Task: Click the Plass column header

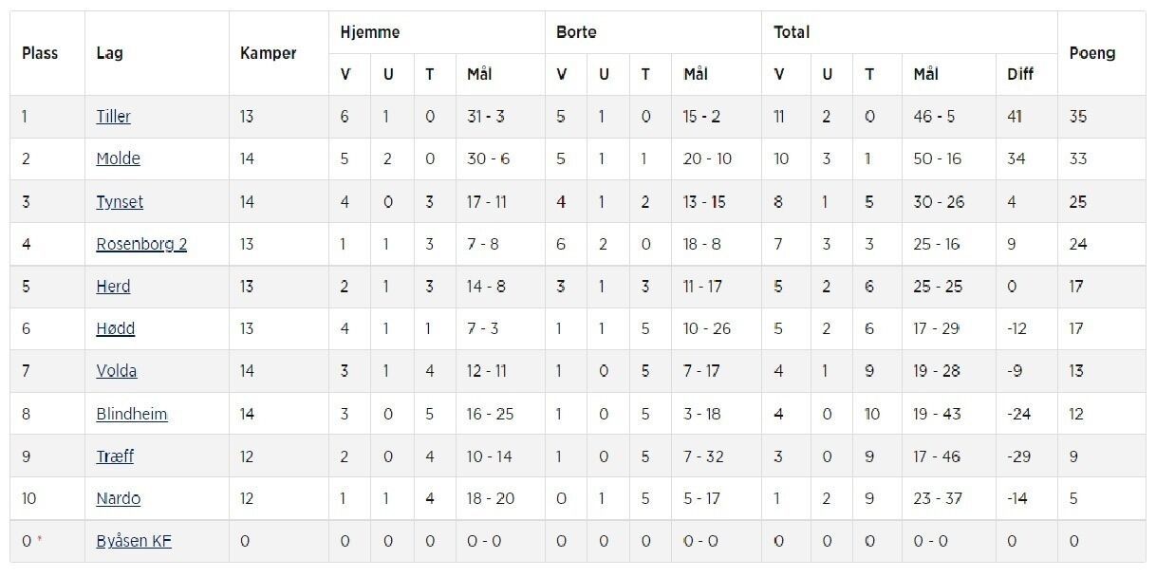Action: (40, 53)
